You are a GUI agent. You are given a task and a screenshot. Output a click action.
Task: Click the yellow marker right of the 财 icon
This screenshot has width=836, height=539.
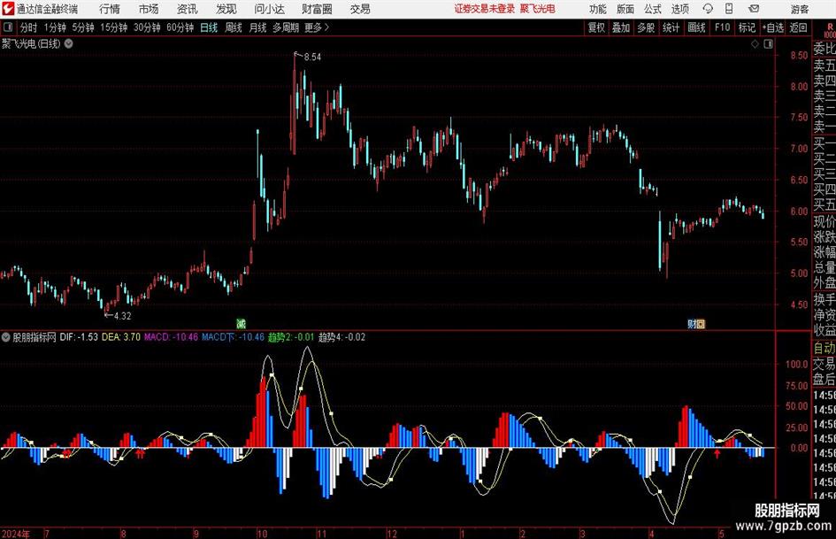702,323
